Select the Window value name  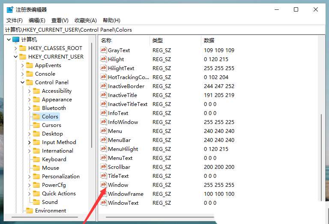pyautogui.click(x=118, y=185)
